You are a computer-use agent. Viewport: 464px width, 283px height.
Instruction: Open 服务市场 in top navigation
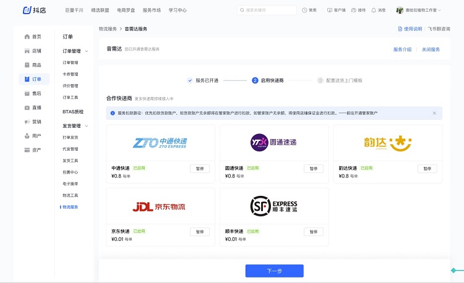(151, 11)
